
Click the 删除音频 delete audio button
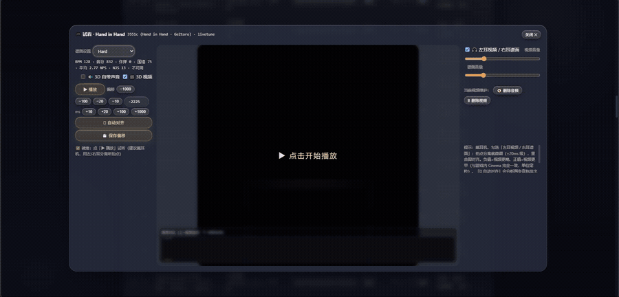click(508, 90)
